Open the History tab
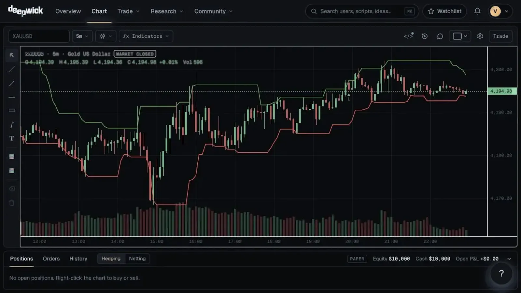Viewport: 521px width, 293px height. 78,258
